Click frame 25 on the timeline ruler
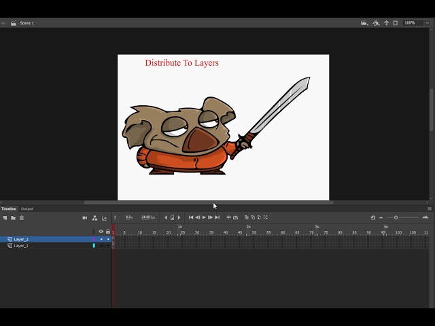 tap(182, 232)
